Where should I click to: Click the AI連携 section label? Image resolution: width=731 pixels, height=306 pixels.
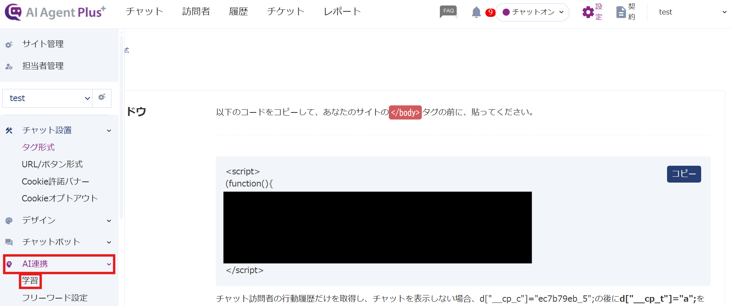tap(35, 264)
